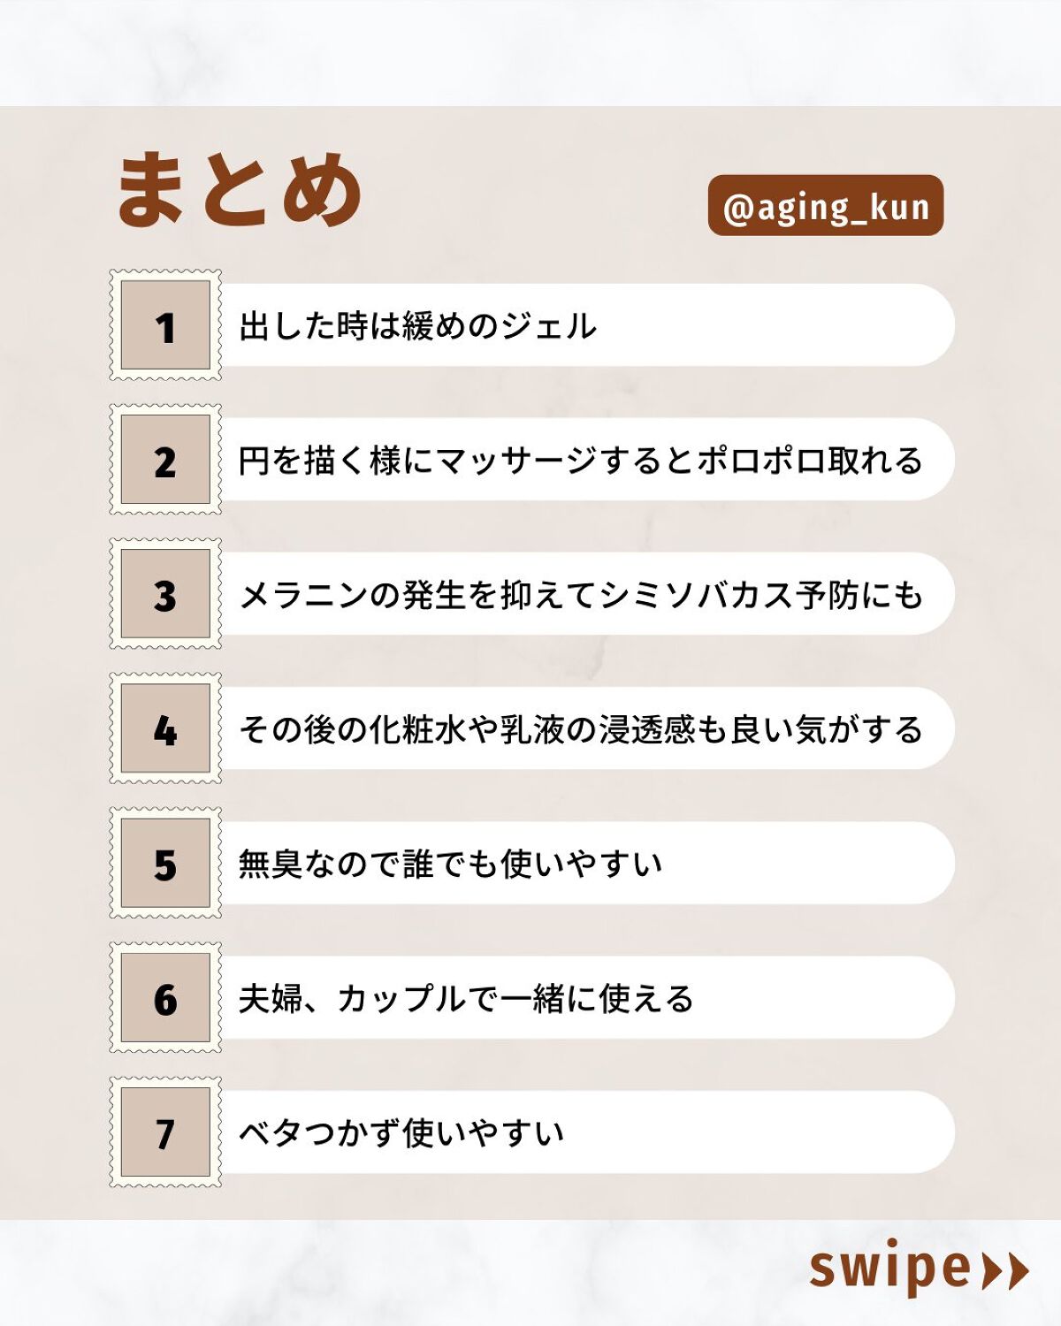Tap the swipe text
The width and height of the screenshot is (1061, 1326).
coord(889,1269)
